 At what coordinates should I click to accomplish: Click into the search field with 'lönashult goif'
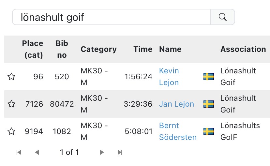112,17
